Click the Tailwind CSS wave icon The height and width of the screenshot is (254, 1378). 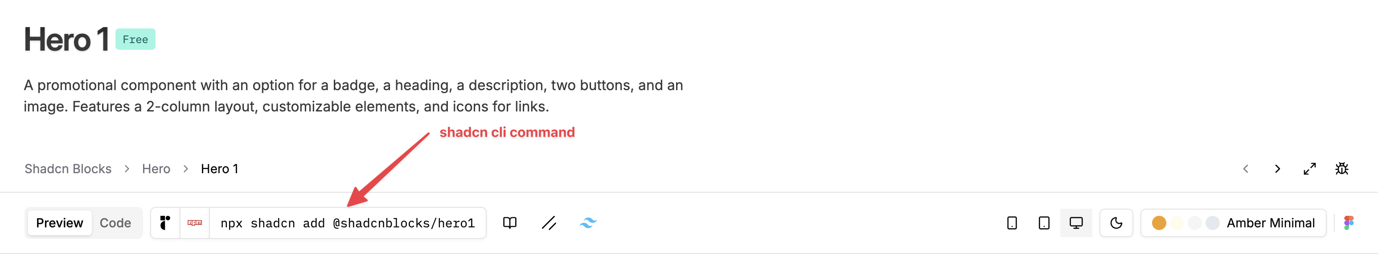(x=588, y=222)
